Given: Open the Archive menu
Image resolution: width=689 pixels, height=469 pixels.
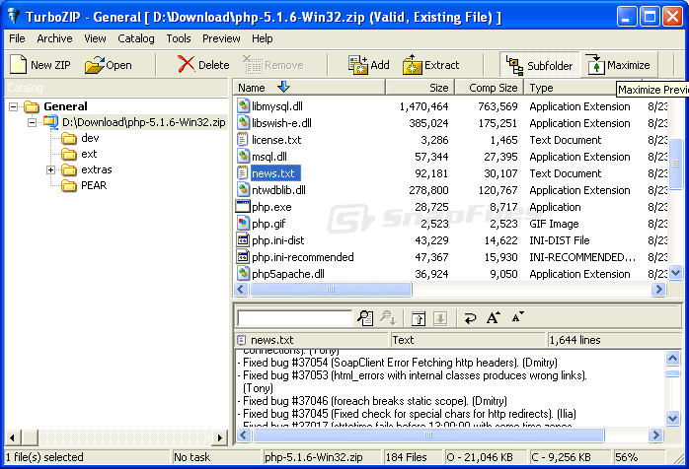Looking at the screenshot, I should coord(54,38).
